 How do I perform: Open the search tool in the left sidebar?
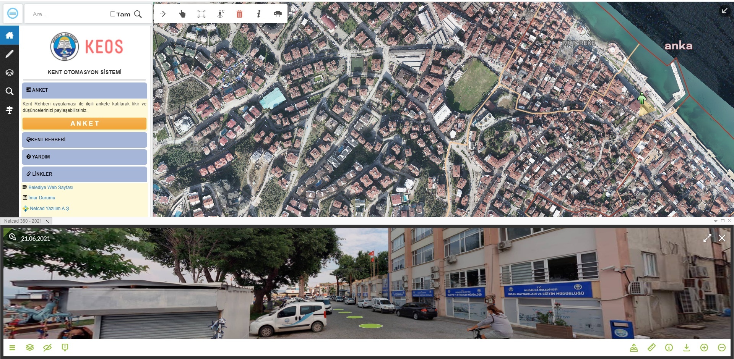pyautogui.click(x=10, y=91)
